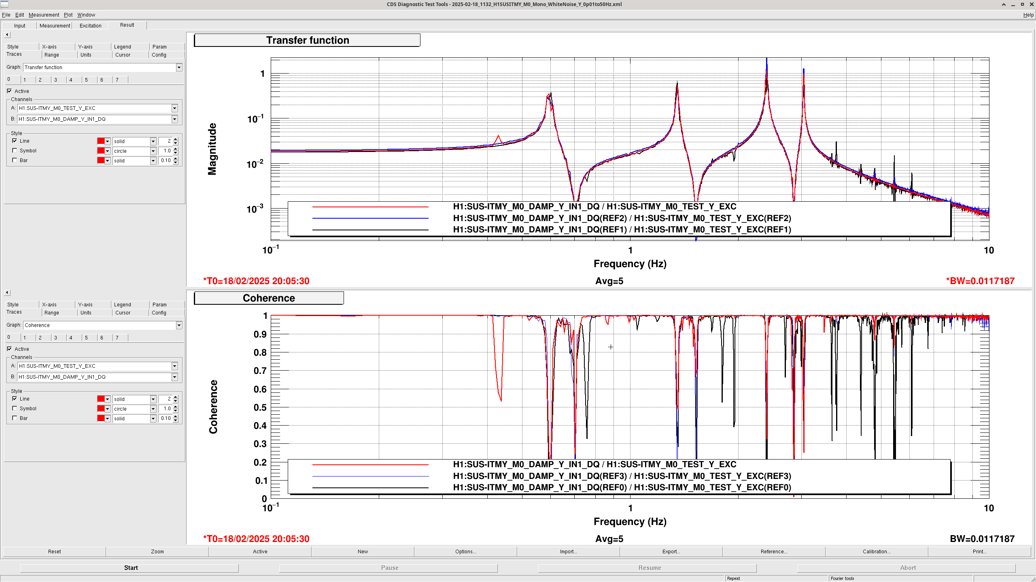The image size is (1036, 582).
Task: Open lower Bar style solid dropdown
Action: (x=153, y=419)
